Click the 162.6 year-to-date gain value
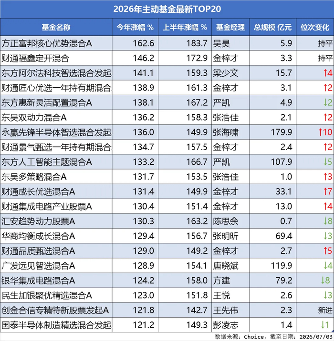 pyautogui.click(x=144, y=43)
